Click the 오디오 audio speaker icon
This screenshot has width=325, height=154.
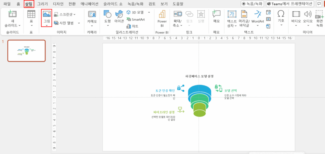point(308,14)
